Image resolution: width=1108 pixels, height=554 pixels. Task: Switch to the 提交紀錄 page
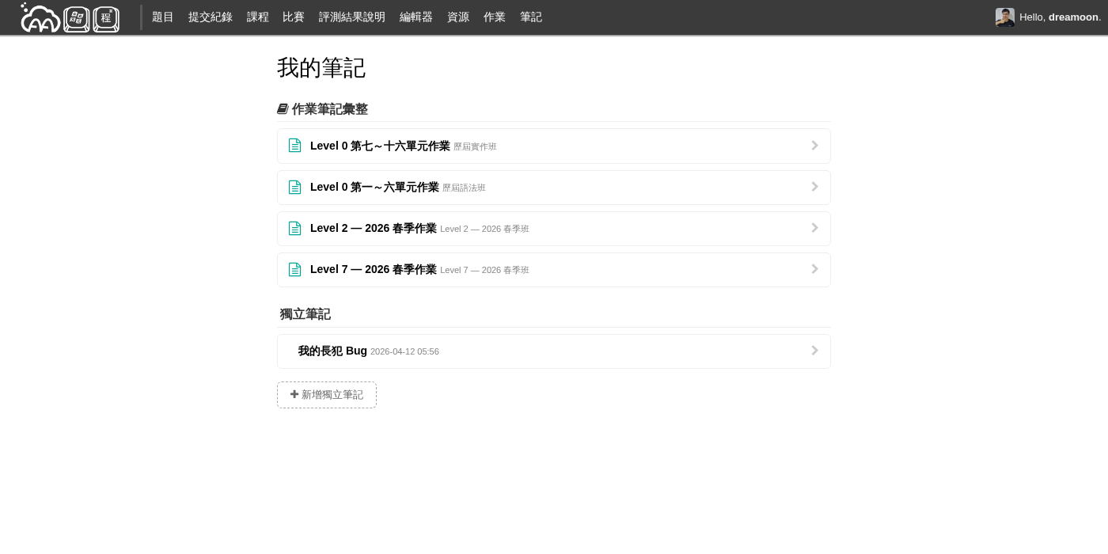pyautogui.click(x=211, y=17)
